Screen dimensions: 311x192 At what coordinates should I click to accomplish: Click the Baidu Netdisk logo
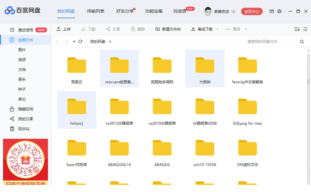click(x=23, y=10)
